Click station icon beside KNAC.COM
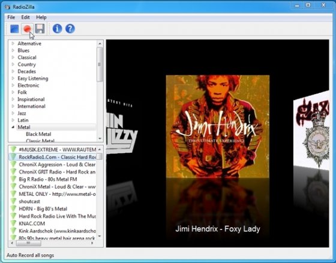 click(13, 223)
